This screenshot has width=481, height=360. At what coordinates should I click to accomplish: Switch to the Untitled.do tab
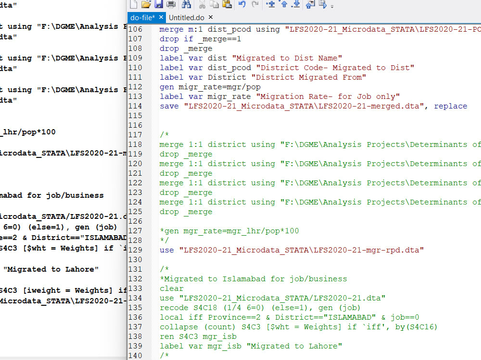click(188, 17)
